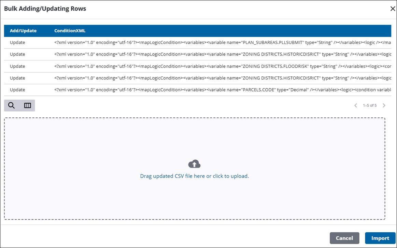Sort by the ConditionXML column header
Image resolution: width=397 pixels, height=248 pixels.
[x=70, y=31]
